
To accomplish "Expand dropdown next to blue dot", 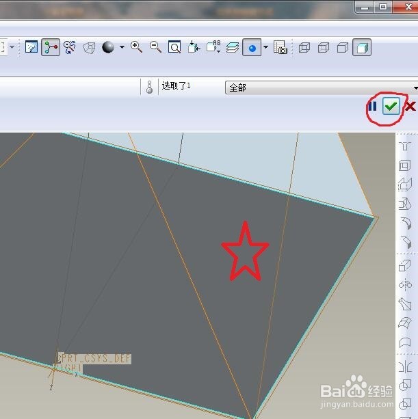I will 265,47.
